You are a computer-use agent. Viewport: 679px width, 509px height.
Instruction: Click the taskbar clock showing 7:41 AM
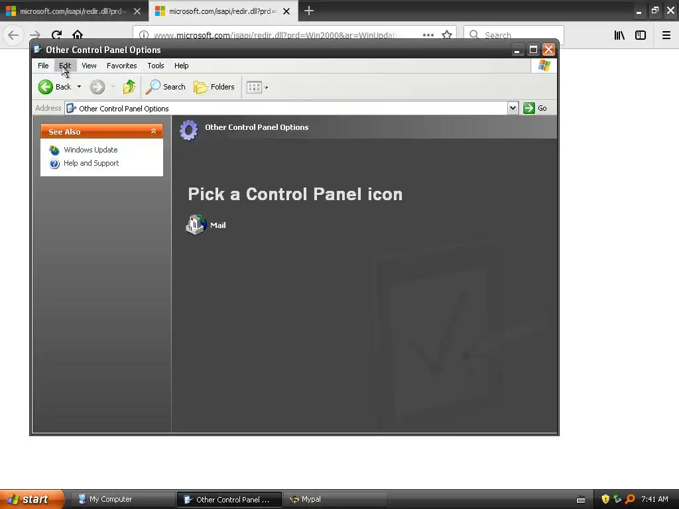(654, 499)
